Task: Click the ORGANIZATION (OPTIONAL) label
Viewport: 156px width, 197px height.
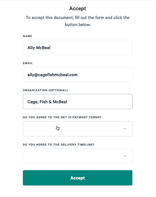Action: [x=45, y=90]
